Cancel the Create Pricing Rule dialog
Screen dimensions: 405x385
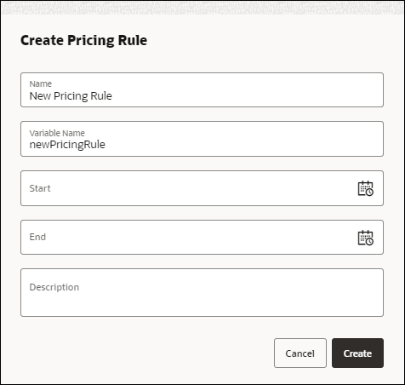point(300,353)
